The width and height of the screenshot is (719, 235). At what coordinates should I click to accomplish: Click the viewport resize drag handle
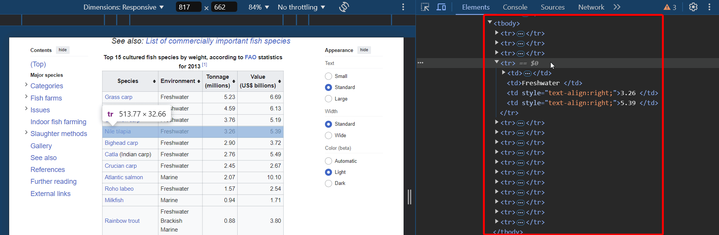pos(409,197)
